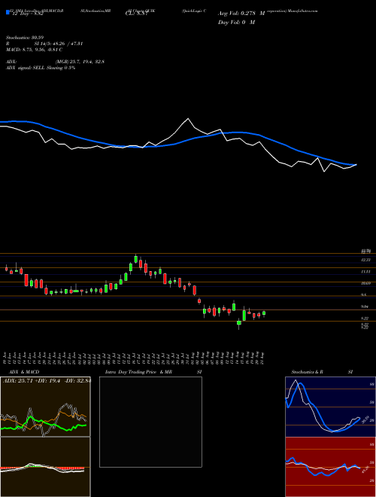
Task: Click the RSI 14/3: 48.26 / 47.31 line
Action: (44, 44)
